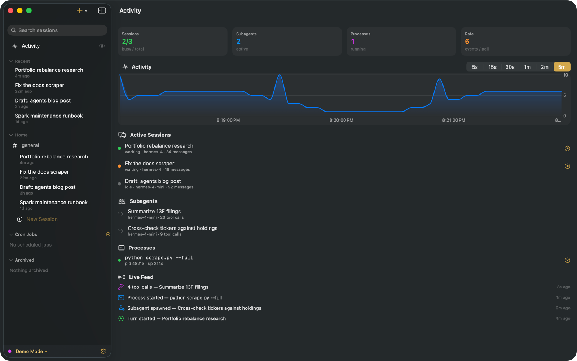
Task: Click the Search sessions field
Action: [x=57, y=30]
